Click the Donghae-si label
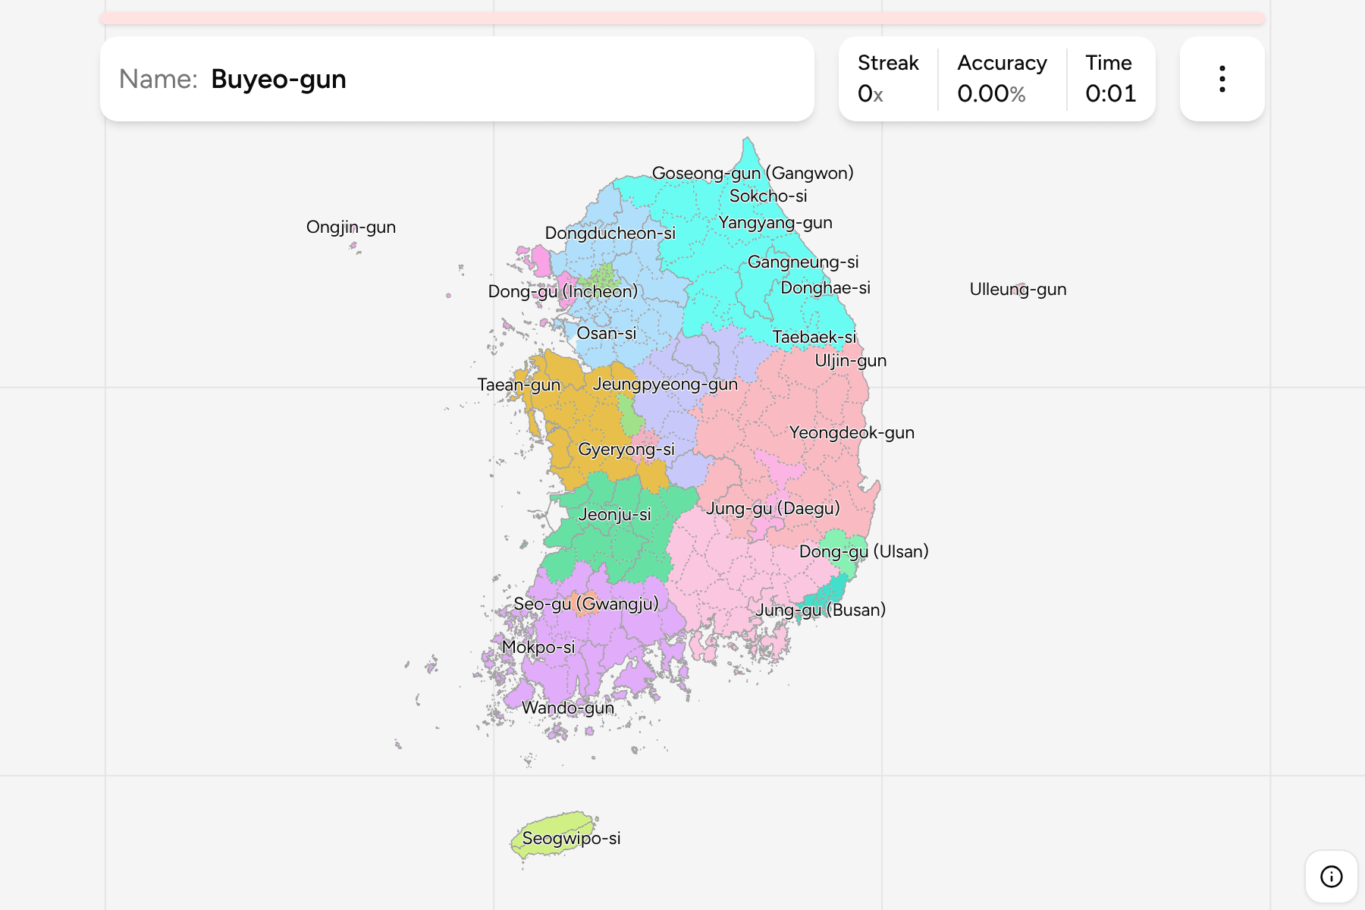Image resolution: width=1365 pixels, height=910 pixels. [825, 287]
